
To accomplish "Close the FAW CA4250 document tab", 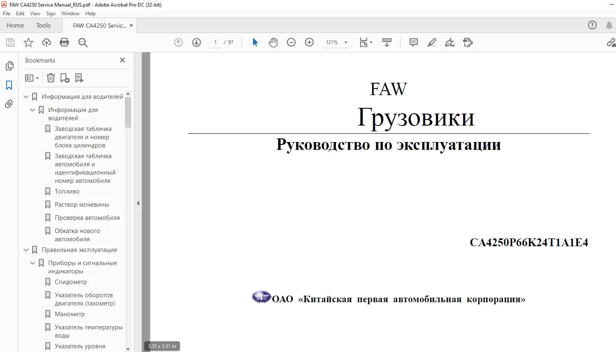I will (131, 26).
